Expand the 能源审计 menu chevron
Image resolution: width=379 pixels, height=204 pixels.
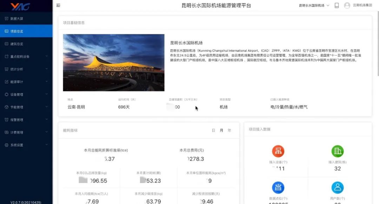(47, 82)
